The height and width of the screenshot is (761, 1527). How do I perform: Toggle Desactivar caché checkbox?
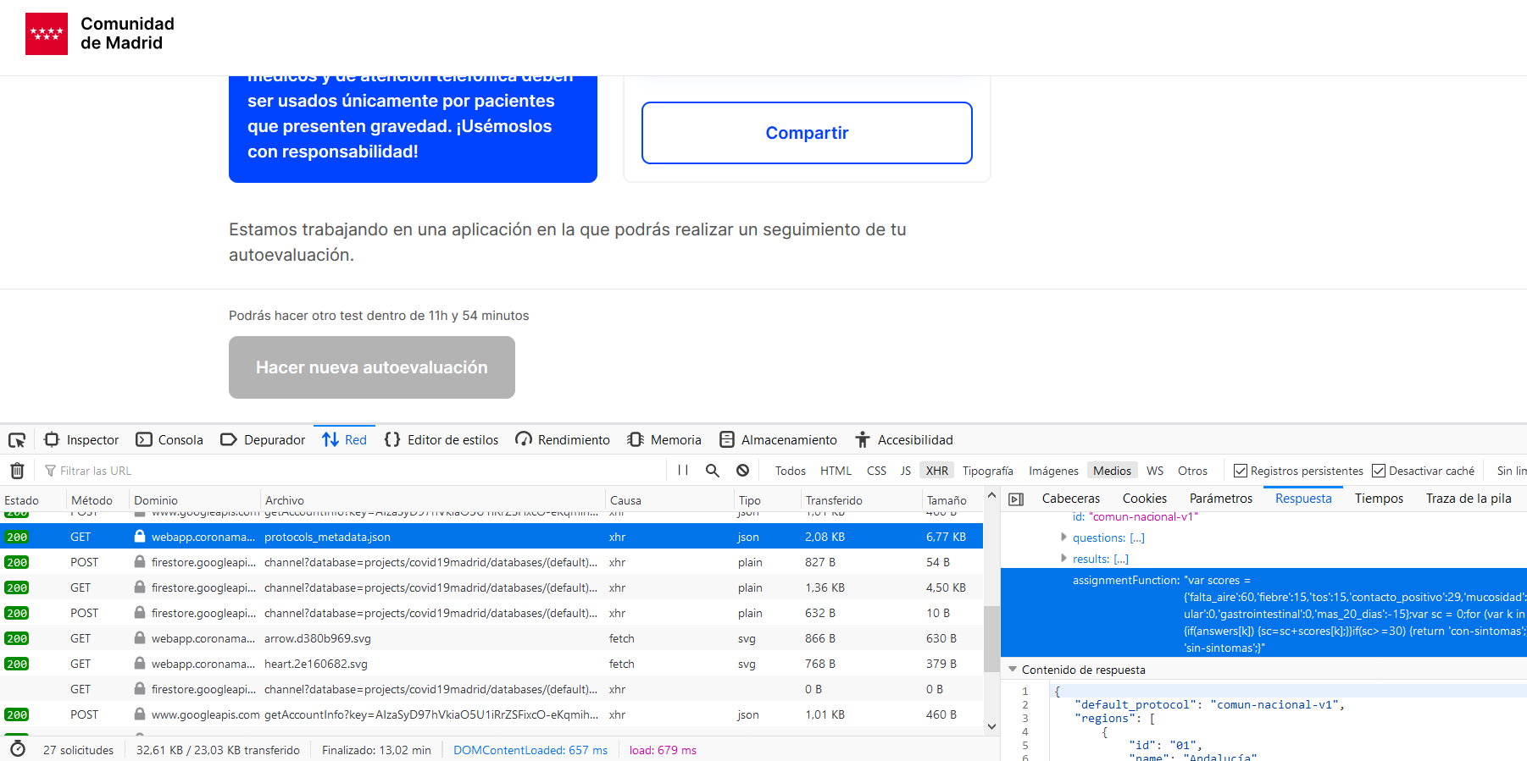pyautogui.click(x=1379, y=471)
